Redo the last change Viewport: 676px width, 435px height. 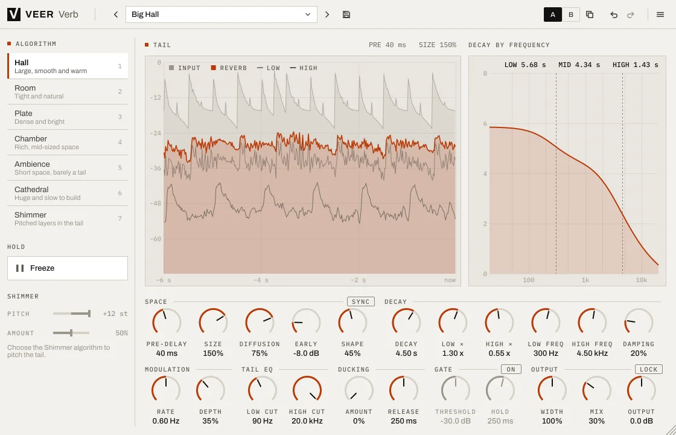[x=631, y=14]
